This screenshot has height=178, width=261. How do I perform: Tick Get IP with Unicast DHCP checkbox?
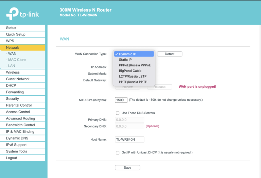[x=118, y=152]
